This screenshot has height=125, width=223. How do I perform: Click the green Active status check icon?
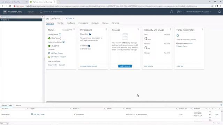(49, 46)
